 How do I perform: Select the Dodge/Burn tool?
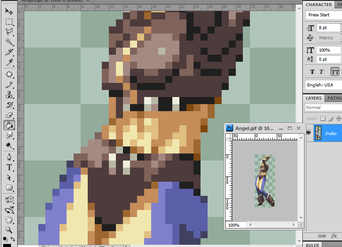(x=9, y=146)
